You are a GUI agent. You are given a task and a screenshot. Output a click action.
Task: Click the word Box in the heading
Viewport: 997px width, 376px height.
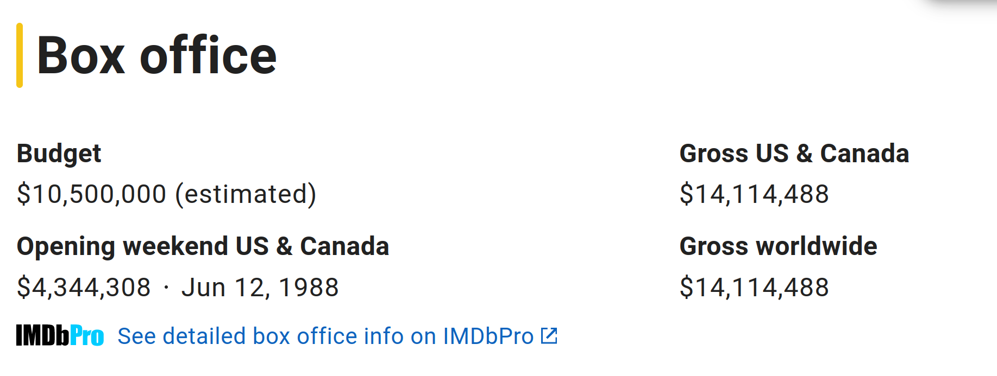(x=81, y=55)
